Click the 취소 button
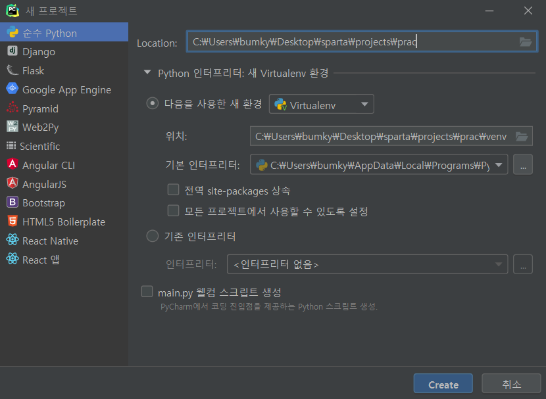The width and height of the screenshot is (546, 399). [x=511, y=384]
